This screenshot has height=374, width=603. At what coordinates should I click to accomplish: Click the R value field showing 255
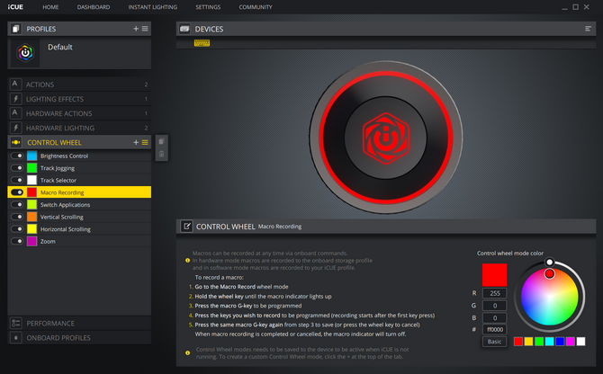coord(495,293)
